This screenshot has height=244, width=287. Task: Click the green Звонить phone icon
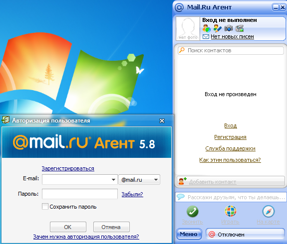point(192,211)
